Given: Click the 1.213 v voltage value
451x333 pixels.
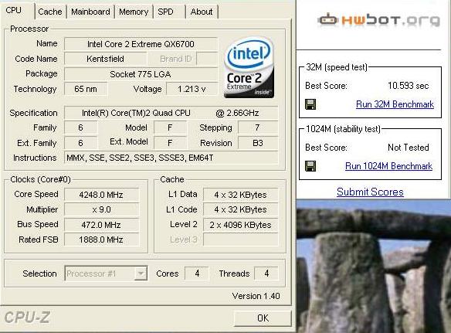Looking at the screenshot, I should point(192,89).
